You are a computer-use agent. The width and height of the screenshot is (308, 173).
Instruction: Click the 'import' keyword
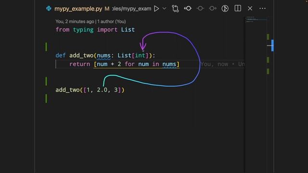107,30
